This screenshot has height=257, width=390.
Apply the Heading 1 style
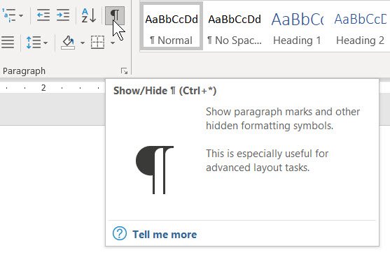(x=297, y=27)
